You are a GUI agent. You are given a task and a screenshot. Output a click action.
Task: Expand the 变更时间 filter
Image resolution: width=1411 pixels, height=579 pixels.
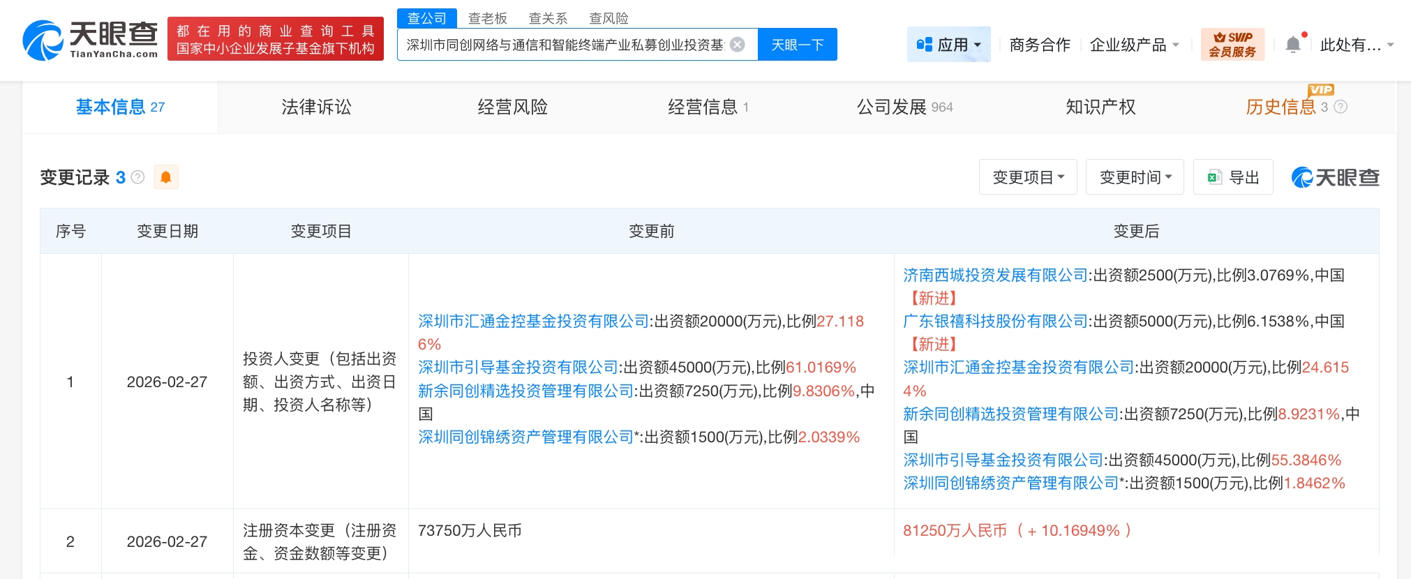(1135, 177)
